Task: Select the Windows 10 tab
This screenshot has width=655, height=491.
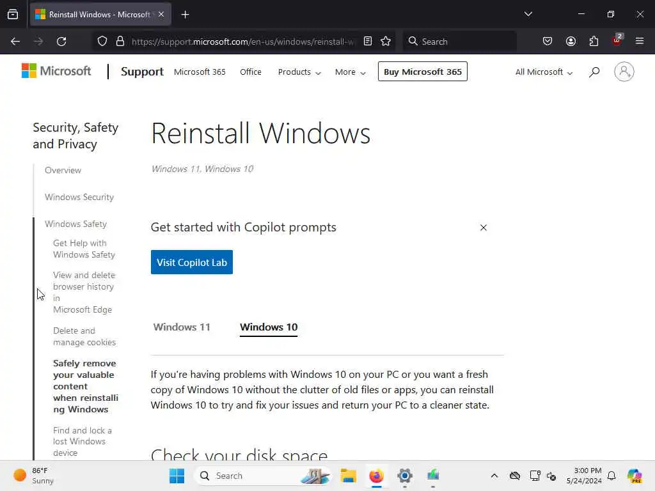Action: (269, 327)
